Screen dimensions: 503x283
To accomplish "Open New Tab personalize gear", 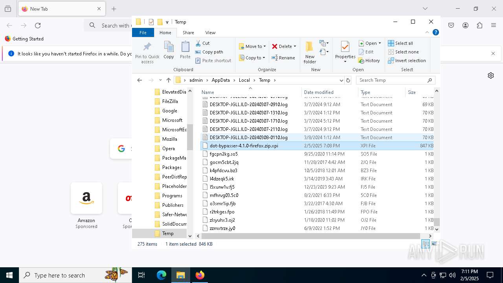I will tap(491, 75).
